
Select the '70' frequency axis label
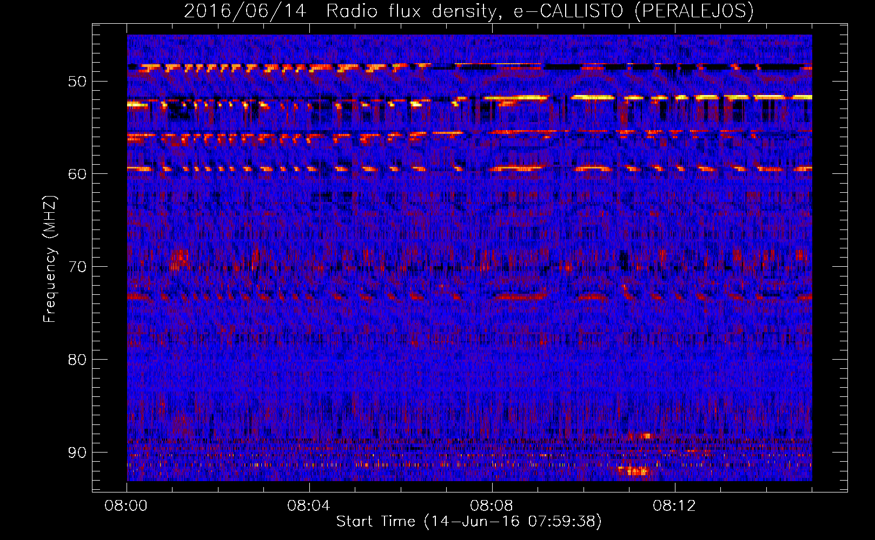coord(77,267)
